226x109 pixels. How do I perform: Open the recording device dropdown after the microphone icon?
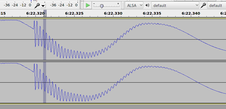click(x=216, y=5)
